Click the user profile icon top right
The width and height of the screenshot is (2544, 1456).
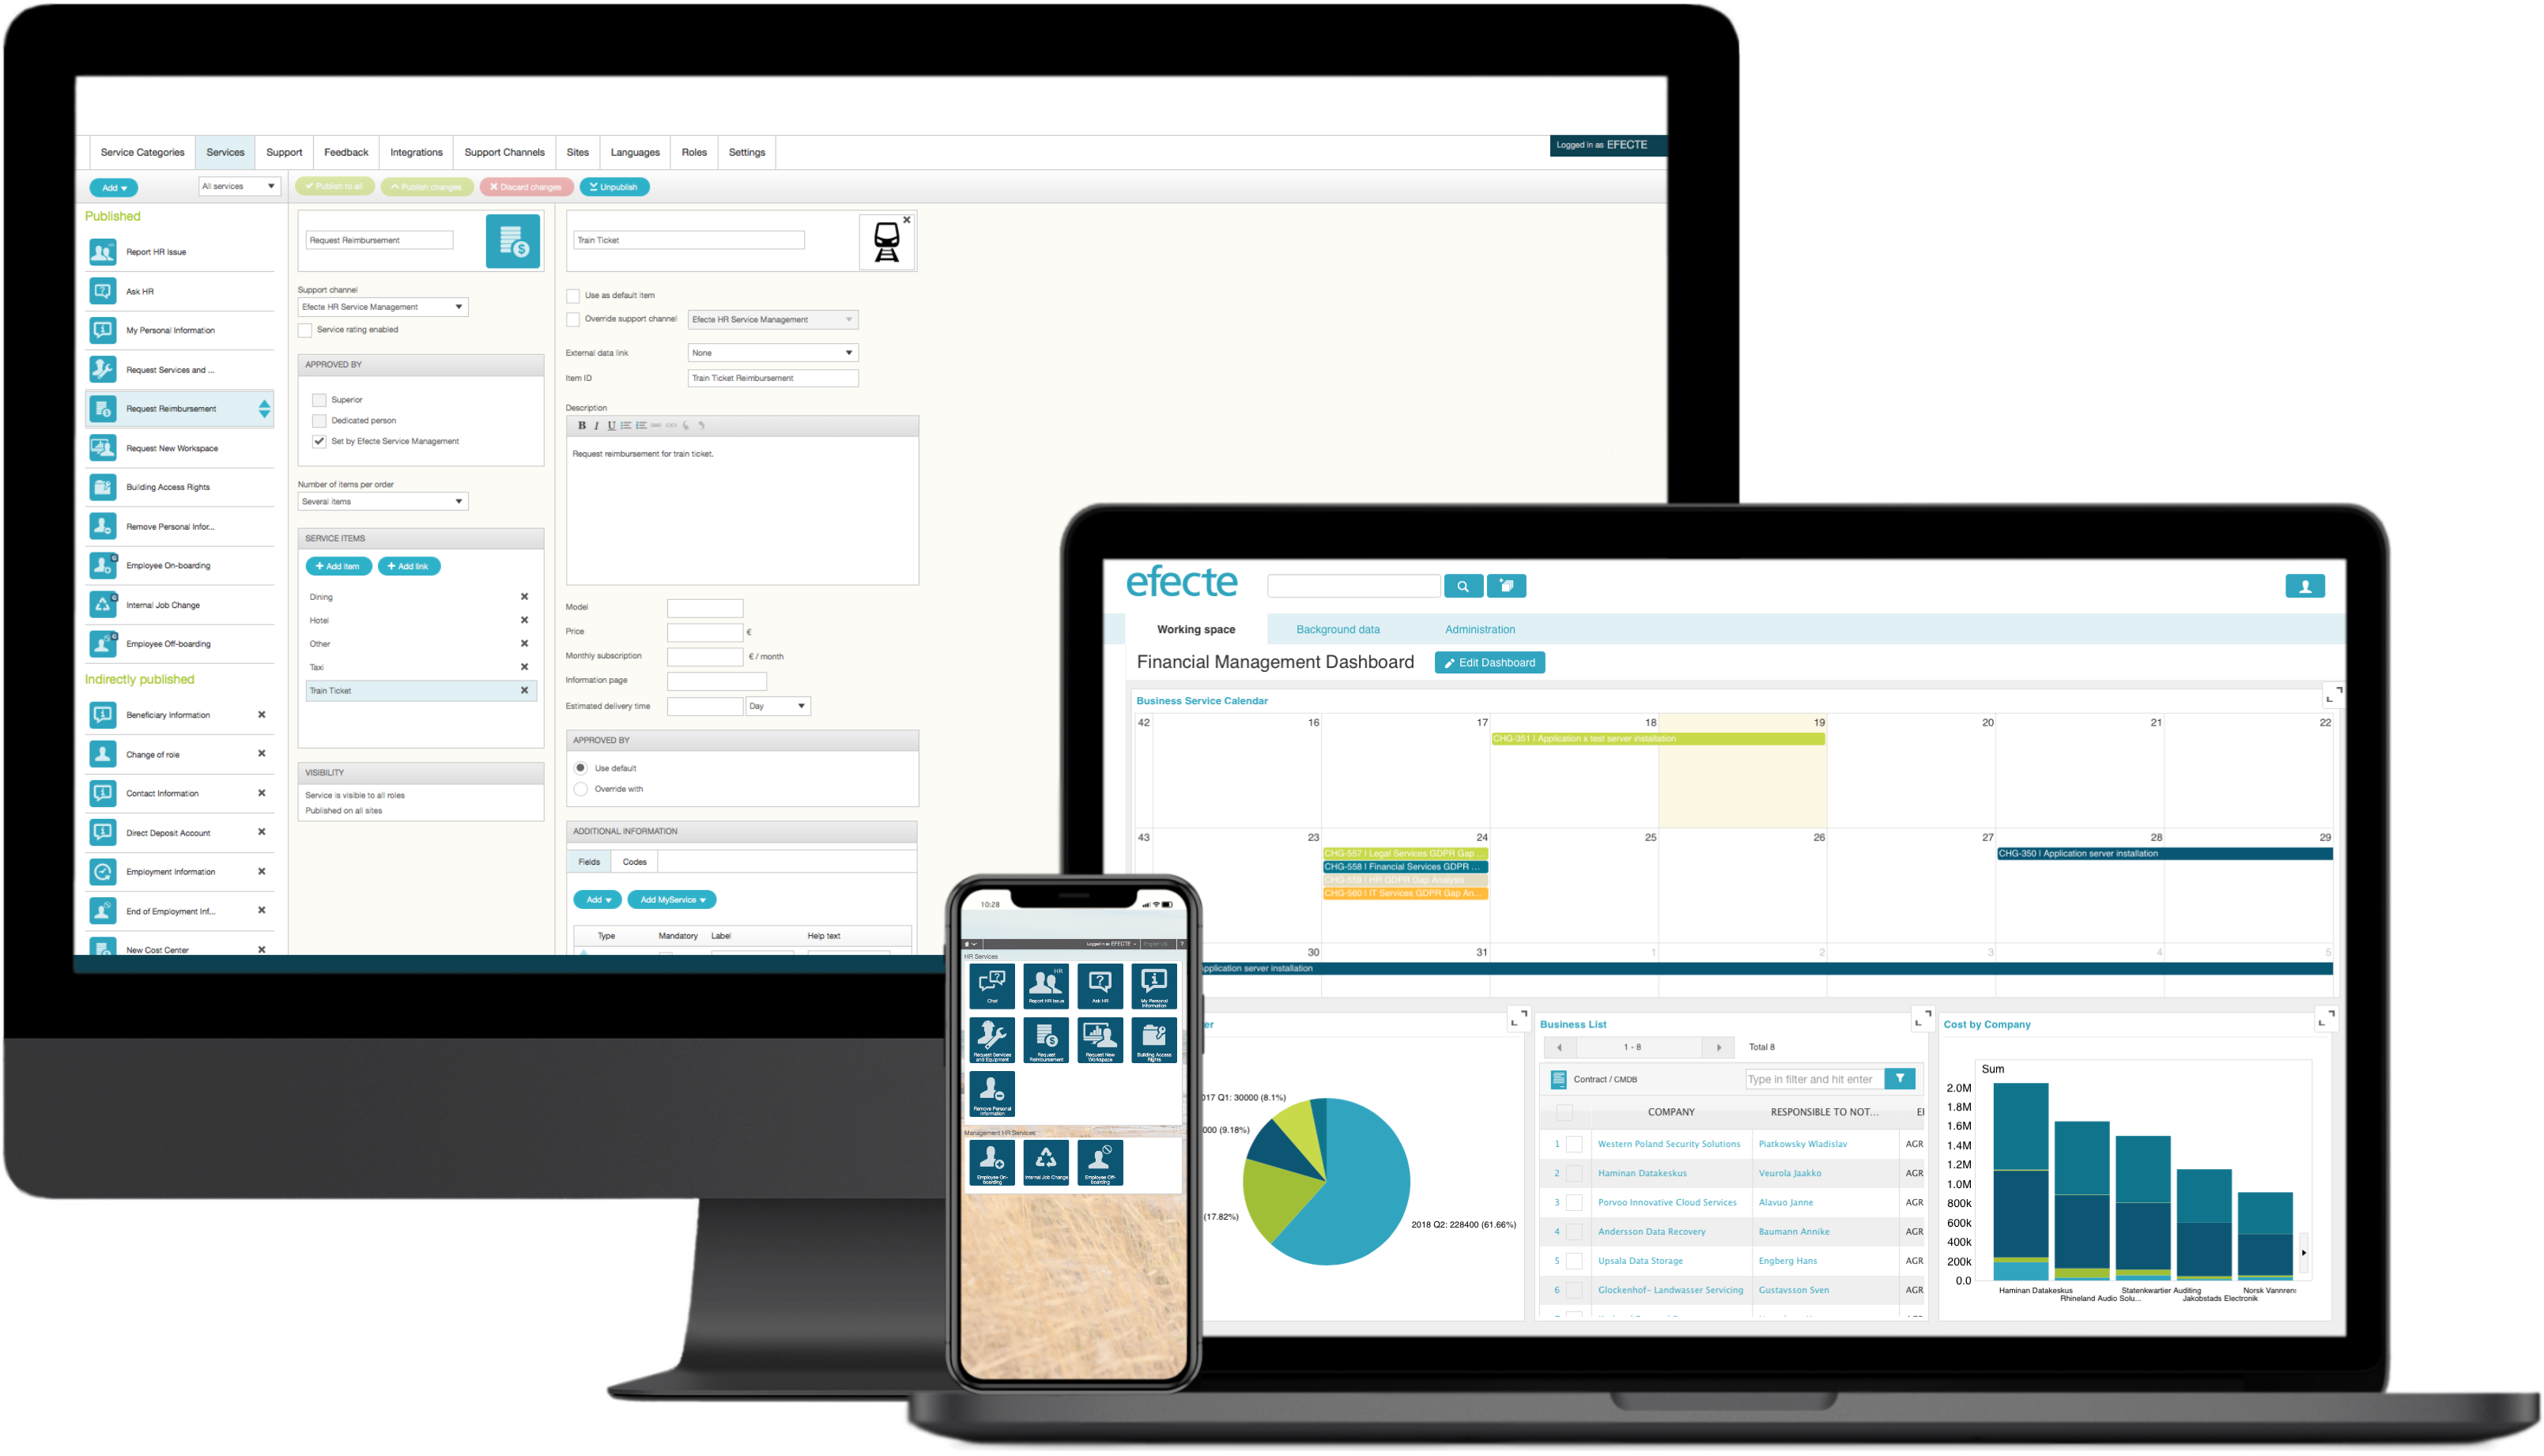[x=2306, y=586]
